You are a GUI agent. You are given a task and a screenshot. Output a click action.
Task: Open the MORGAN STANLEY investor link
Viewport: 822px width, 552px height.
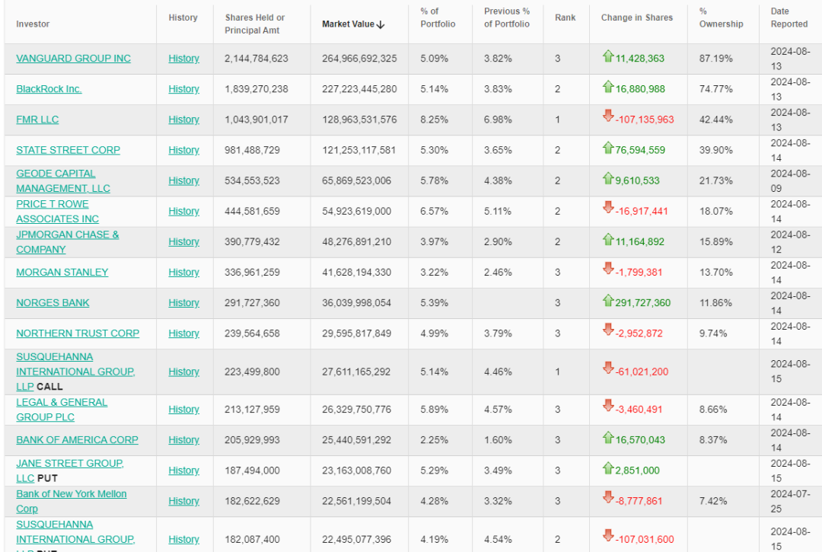pos(62,273)
